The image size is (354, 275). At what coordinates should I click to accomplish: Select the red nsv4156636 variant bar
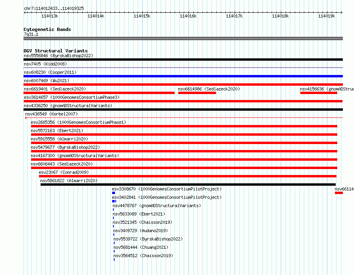[x=319, y=93]
